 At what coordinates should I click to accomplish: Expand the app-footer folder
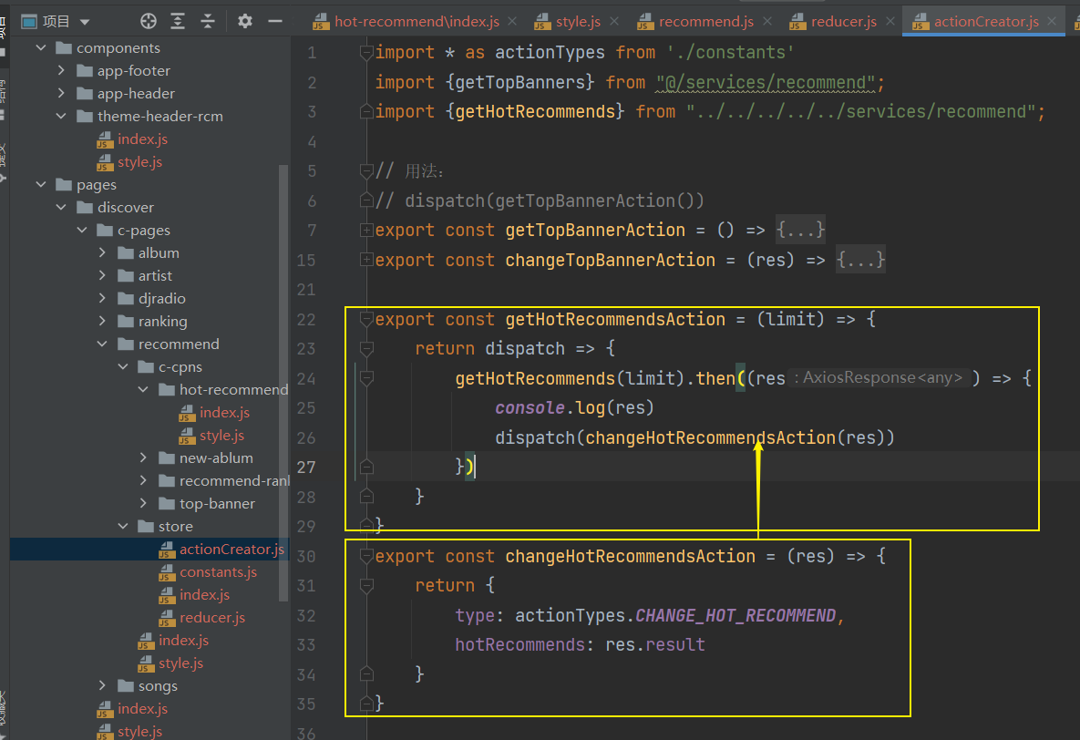click(61, 71)
